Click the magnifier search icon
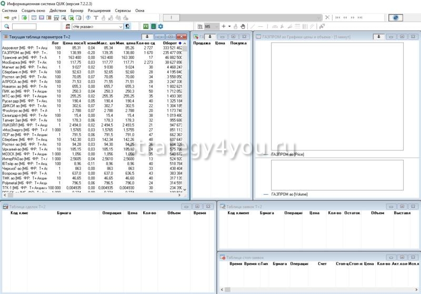Image resolution: width=421 pixels, height=294 pixels. [x=6, y=26]
